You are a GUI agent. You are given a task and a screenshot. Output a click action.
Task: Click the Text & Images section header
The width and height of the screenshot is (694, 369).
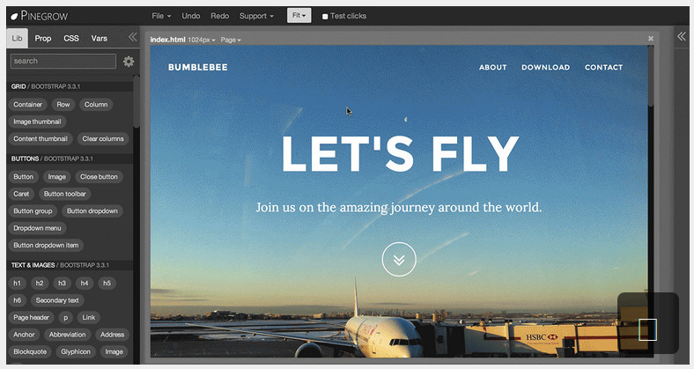[x=70, y=265]
